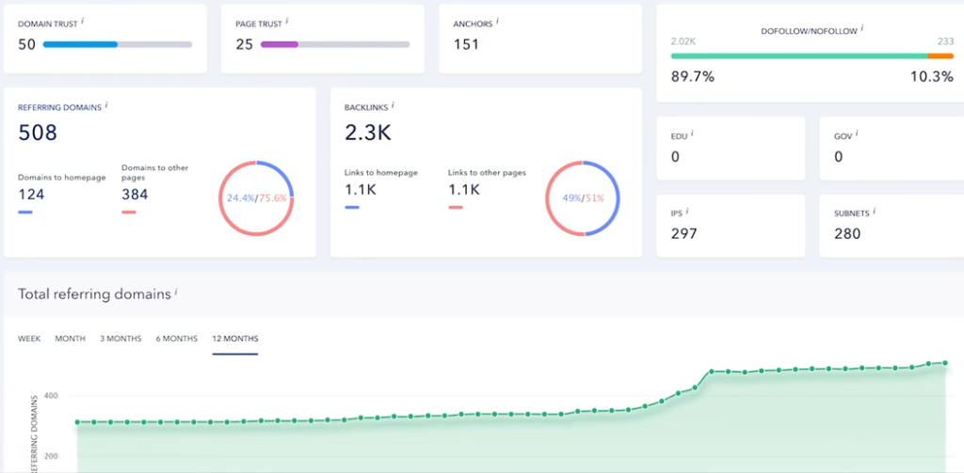Click the 233 nofollow count
The width and height of the screenshot is (964, 473).
tap(945, 41)
